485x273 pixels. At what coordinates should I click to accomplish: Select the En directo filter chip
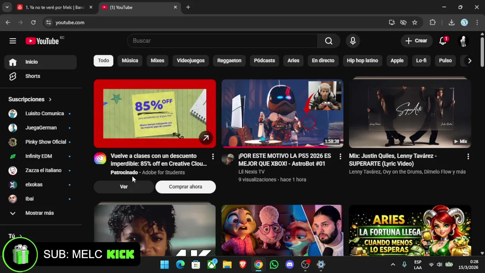point(323,61)
